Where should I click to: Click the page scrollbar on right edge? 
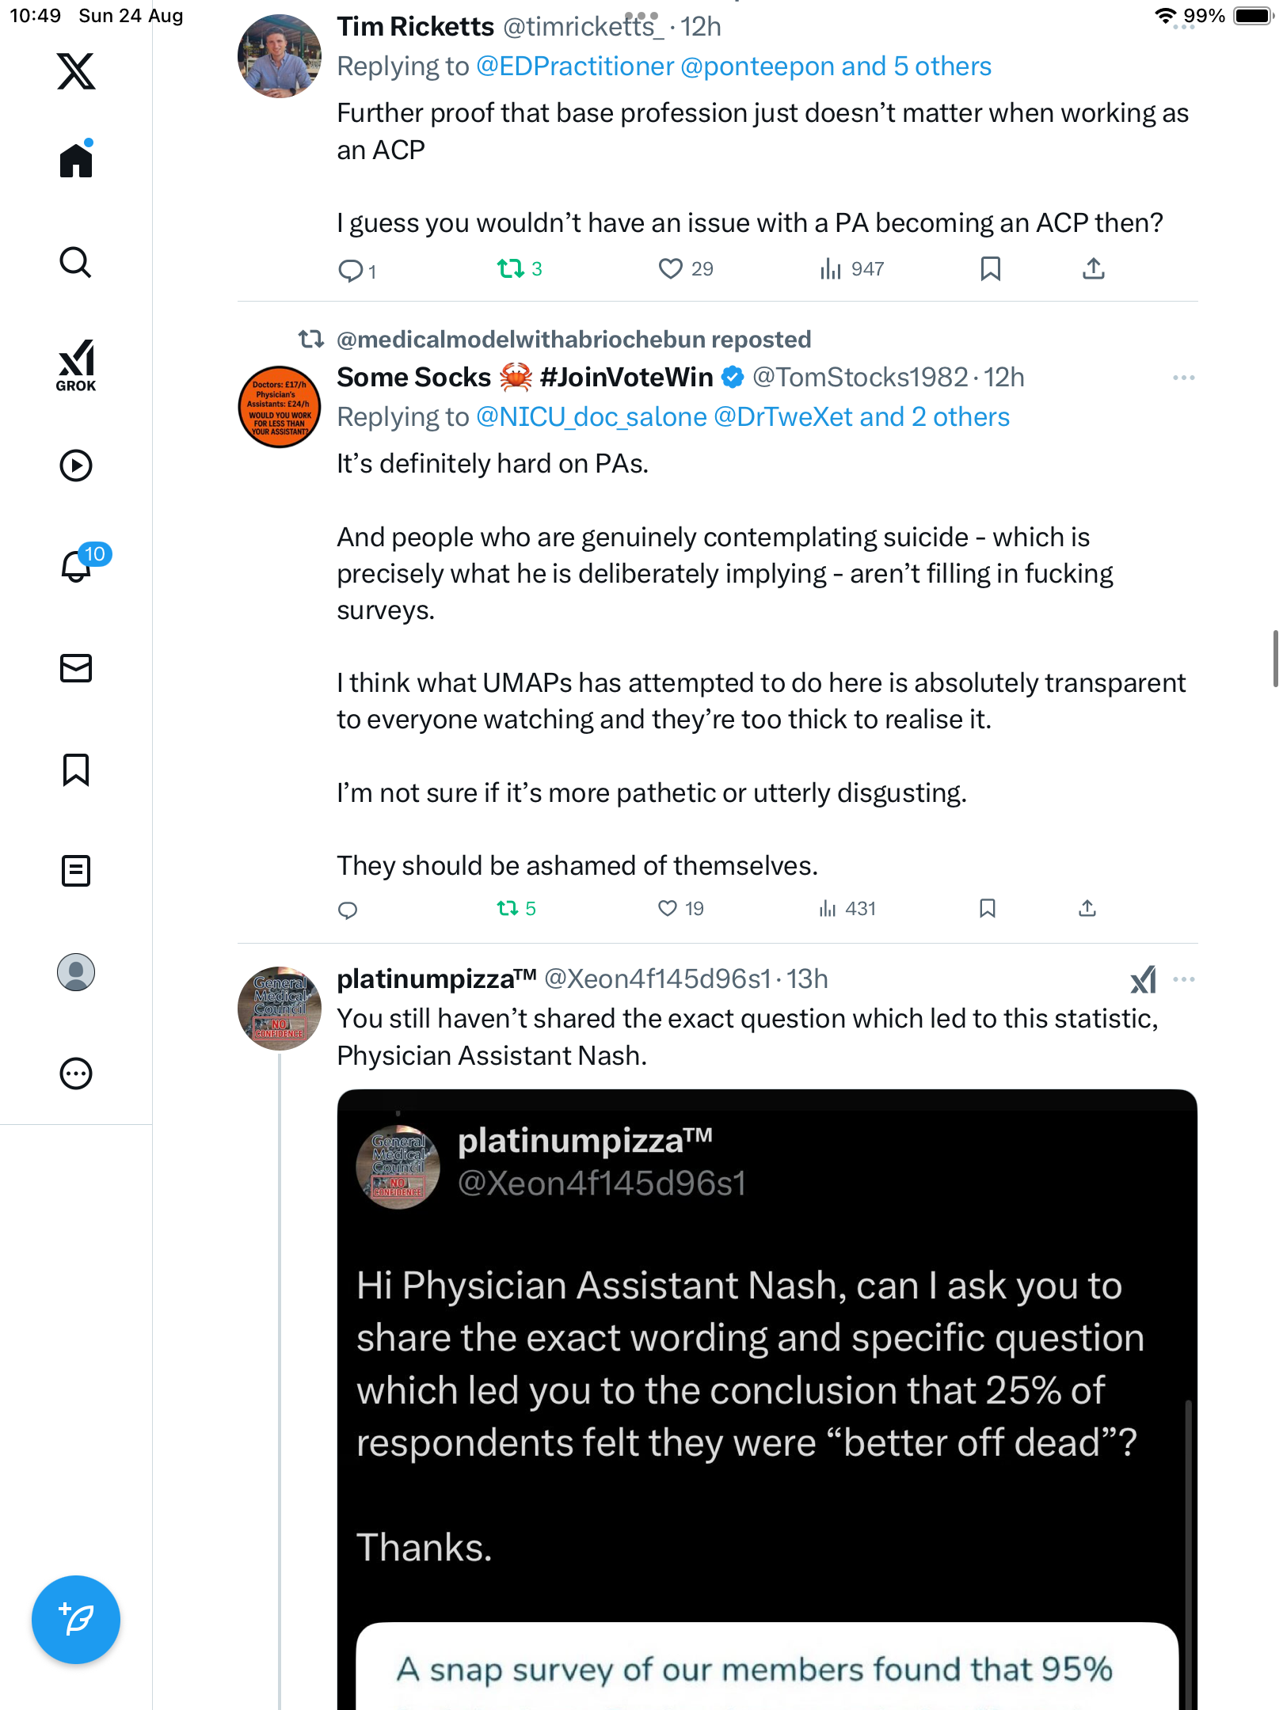(x=1274, y=659)
